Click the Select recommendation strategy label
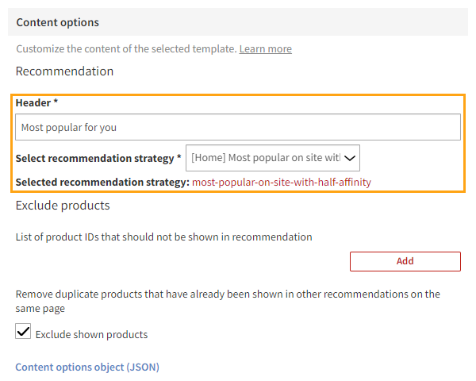 (x=98, y=158)
